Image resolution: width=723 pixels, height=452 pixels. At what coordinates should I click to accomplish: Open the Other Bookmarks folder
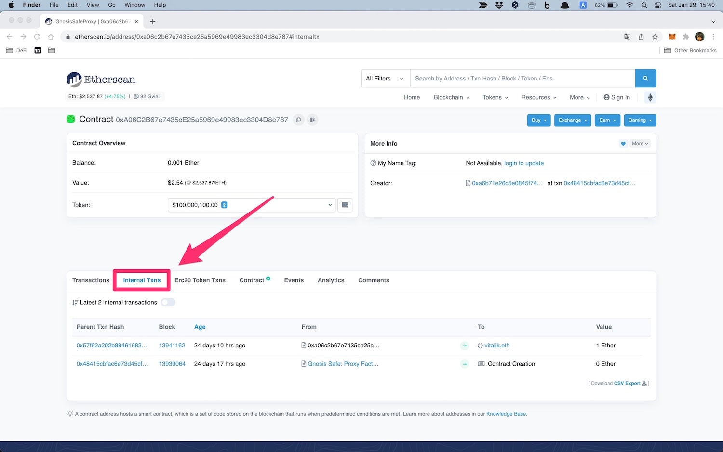click(x=690, y=50)
